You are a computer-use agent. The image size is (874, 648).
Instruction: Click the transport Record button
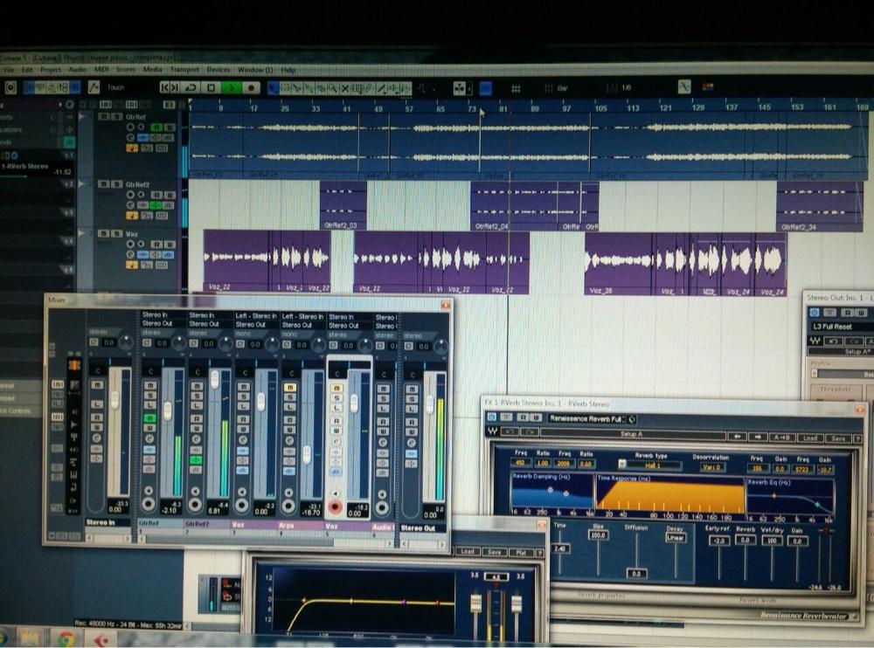click(x=251, y=87)
